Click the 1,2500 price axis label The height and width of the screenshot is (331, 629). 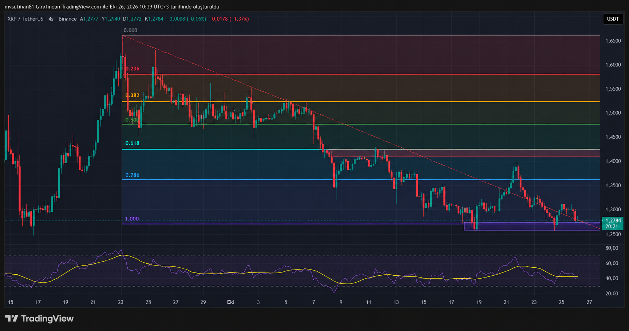[613, 234]
